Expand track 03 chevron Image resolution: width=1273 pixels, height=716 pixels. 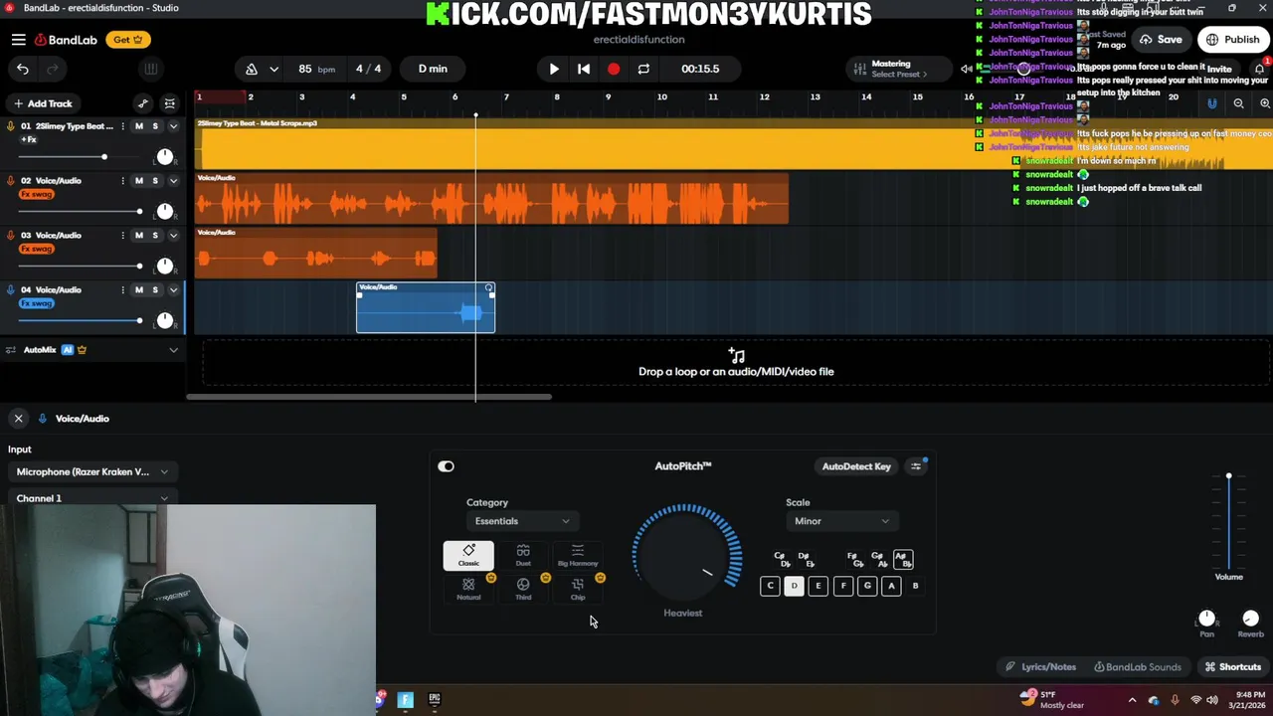[173, 236]
